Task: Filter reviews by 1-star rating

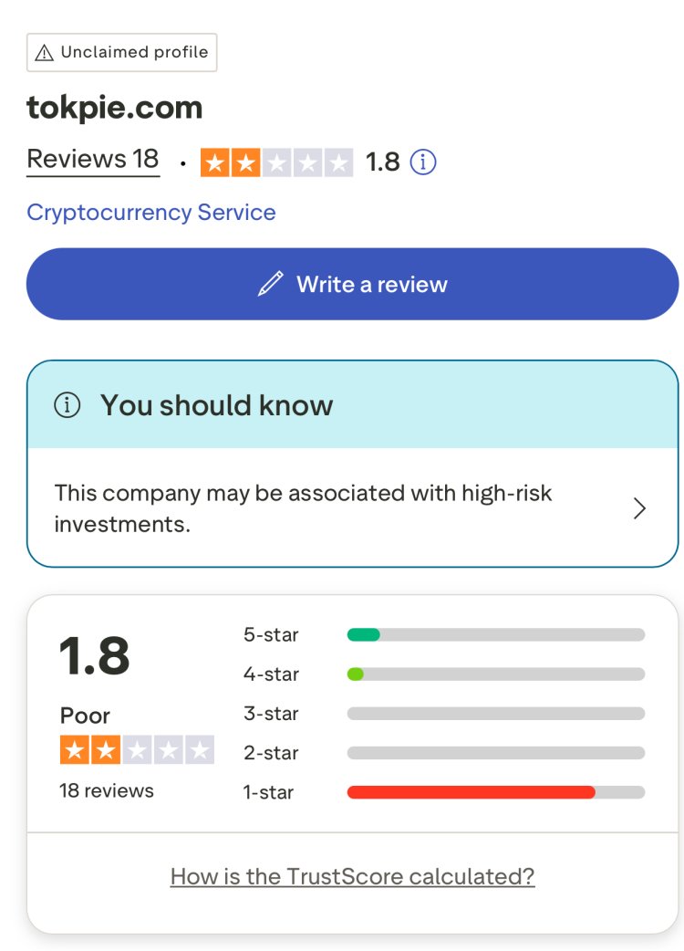Action: 269,792
